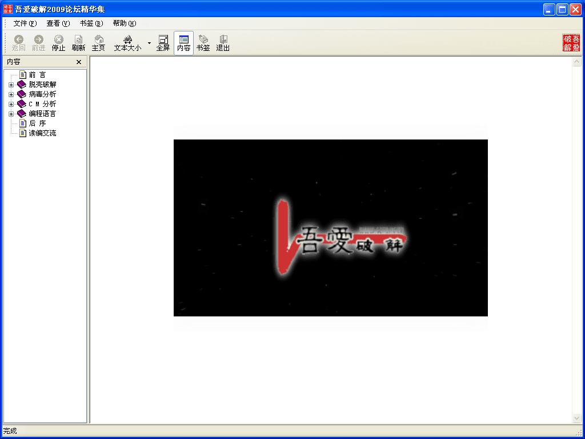The width and height of the screenshot is (585, 439).
Task: Click the toolbar drag handle grip
Action: point(6,43)
